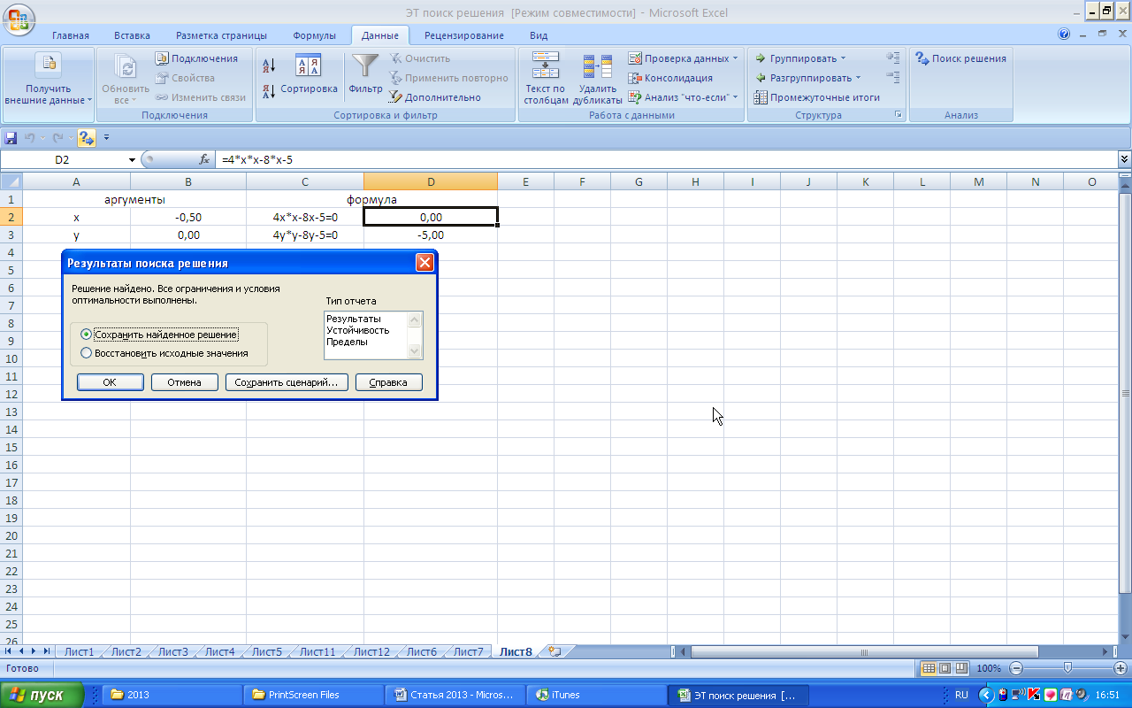Switch to Page Layout view in status bar

(x=945, y=668)
